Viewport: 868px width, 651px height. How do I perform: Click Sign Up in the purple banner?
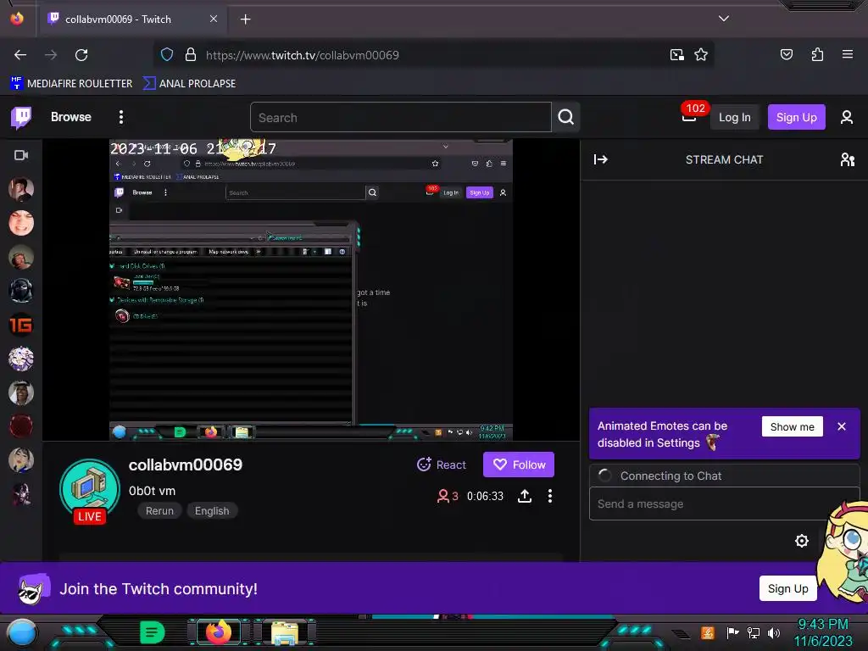pos(787,588)
